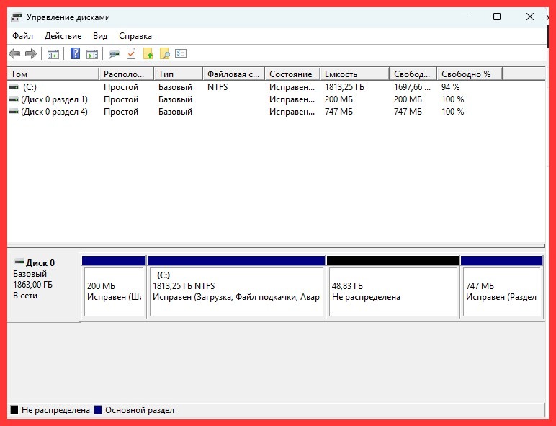Screen dimensions: 556x426
Task: Open the Справка menu
Action: 135,36
